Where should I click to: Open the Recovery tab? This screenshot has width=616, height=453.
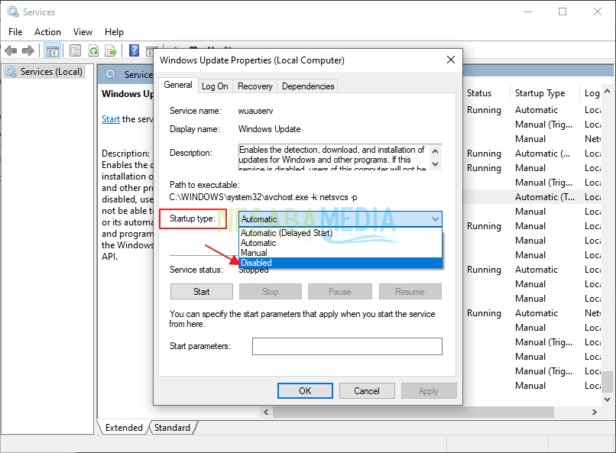(255, 86)
